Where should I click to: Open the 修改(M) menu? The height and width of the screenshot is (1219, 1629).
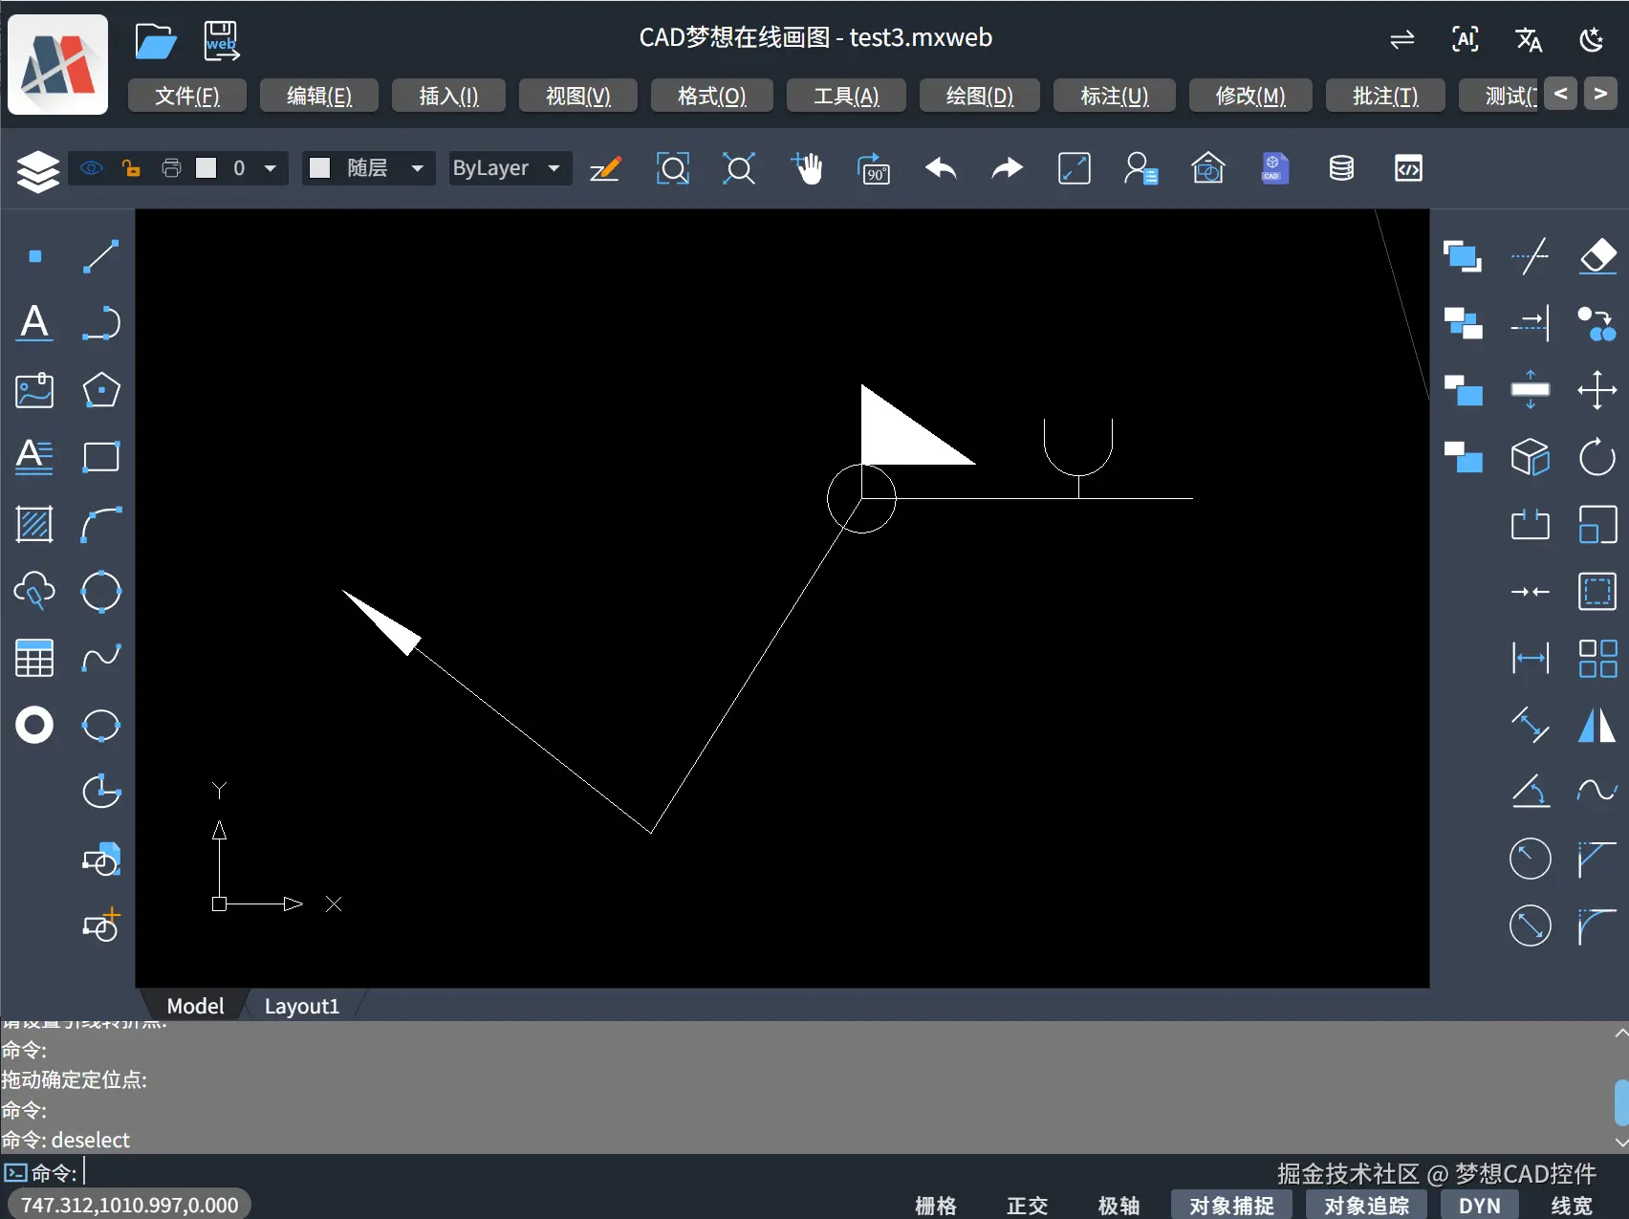(1250, 96)
